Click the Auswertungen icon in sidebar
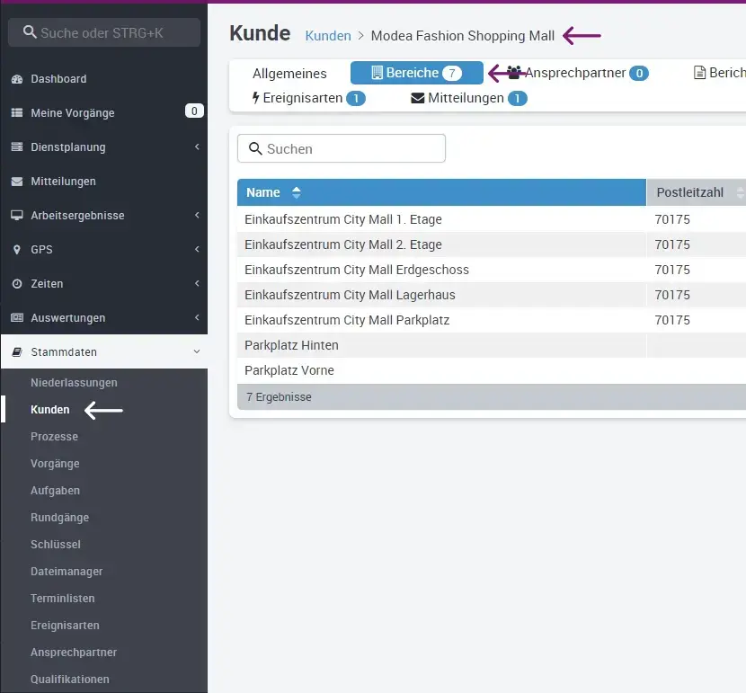The height and width of the screenshot is (693, 746). pos(17,318)
